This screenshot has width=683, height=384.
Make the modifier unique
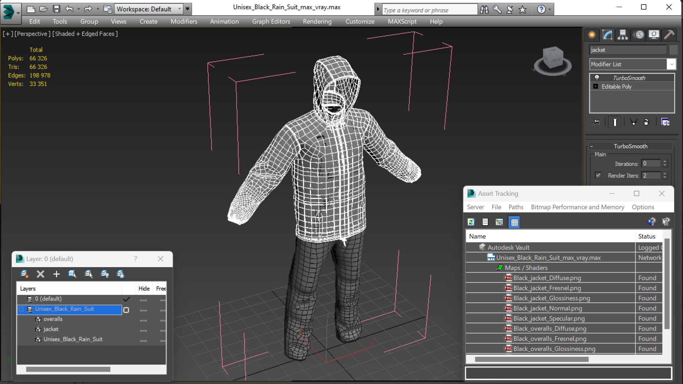[x=633, y=122]
